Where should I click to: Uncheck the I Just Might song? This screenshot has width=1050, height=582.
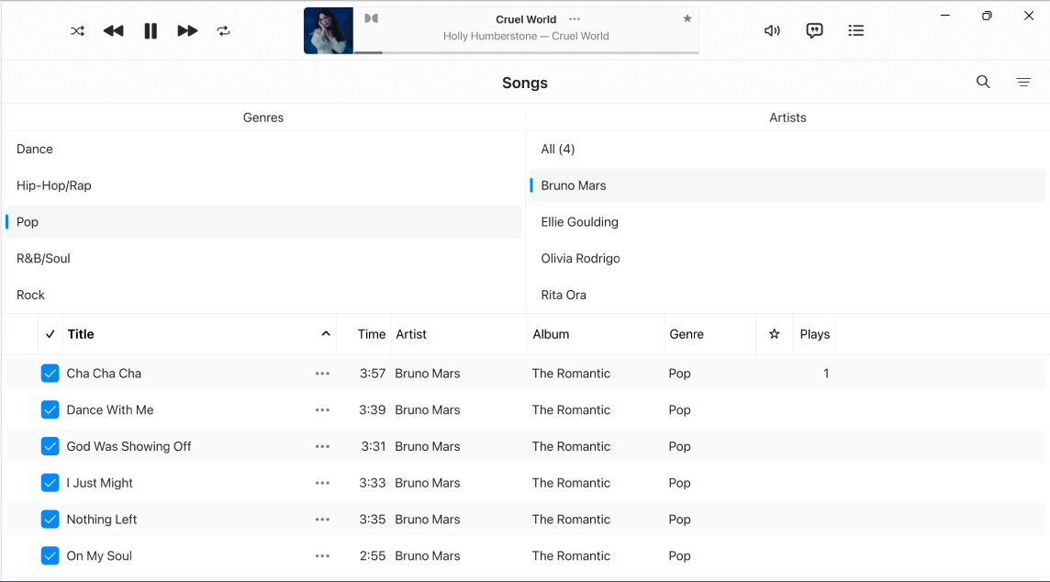tap(50, 483)
